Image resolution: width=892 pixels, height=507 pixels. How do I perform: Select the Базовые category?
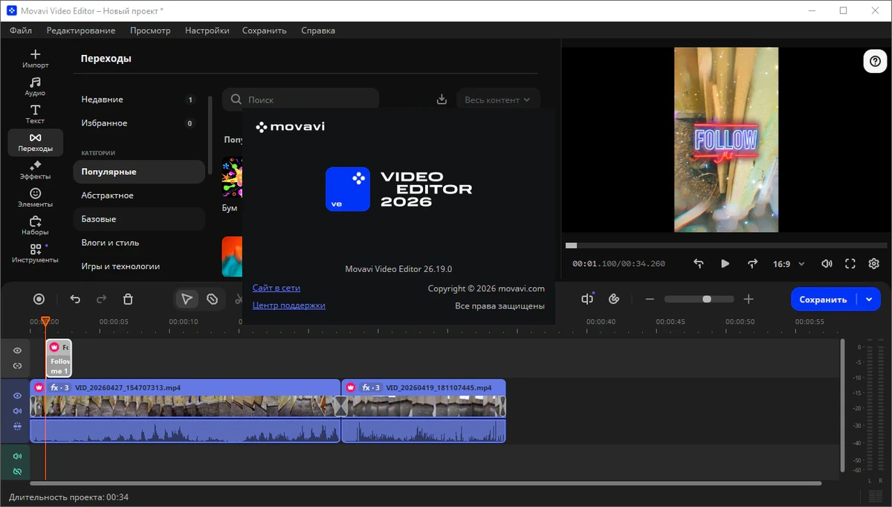tap(139, 219)
